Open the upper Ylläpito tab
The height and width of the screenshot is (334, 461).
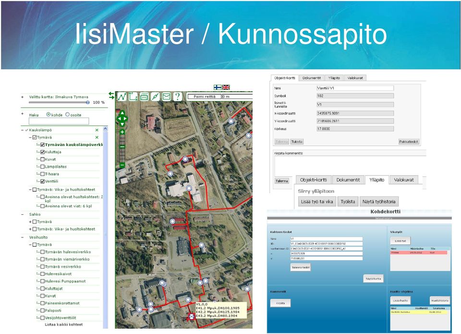334,78
